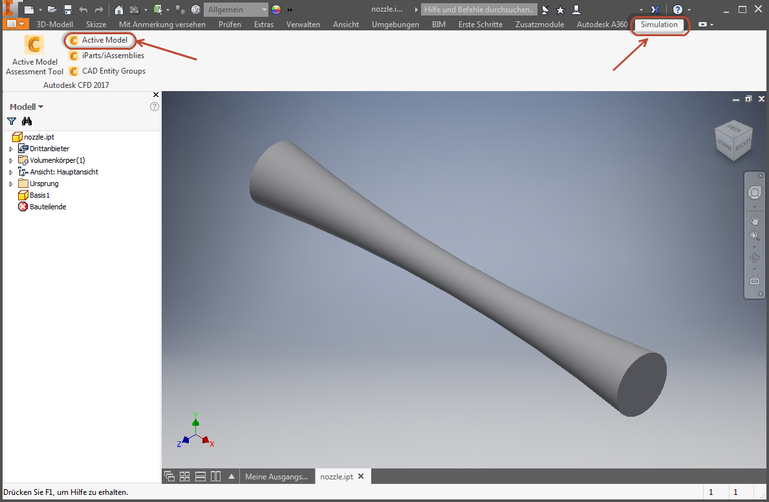The image size is (769, 502).
Task: Search the browser with binoculars icon
Action: click(x=27, y=121)
